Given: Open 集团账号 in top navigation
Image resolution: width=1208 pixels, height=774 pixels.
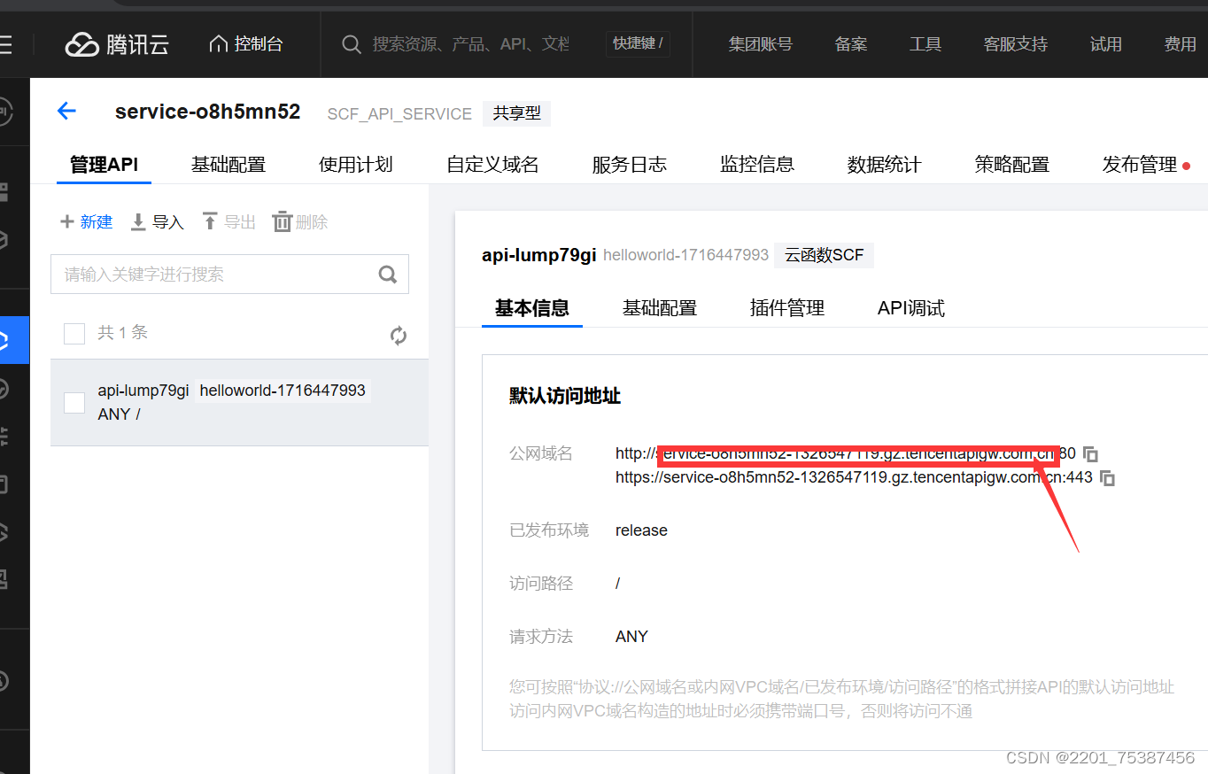Looking at the screenshot, I should pyautogui.click(x=761, y=44).
